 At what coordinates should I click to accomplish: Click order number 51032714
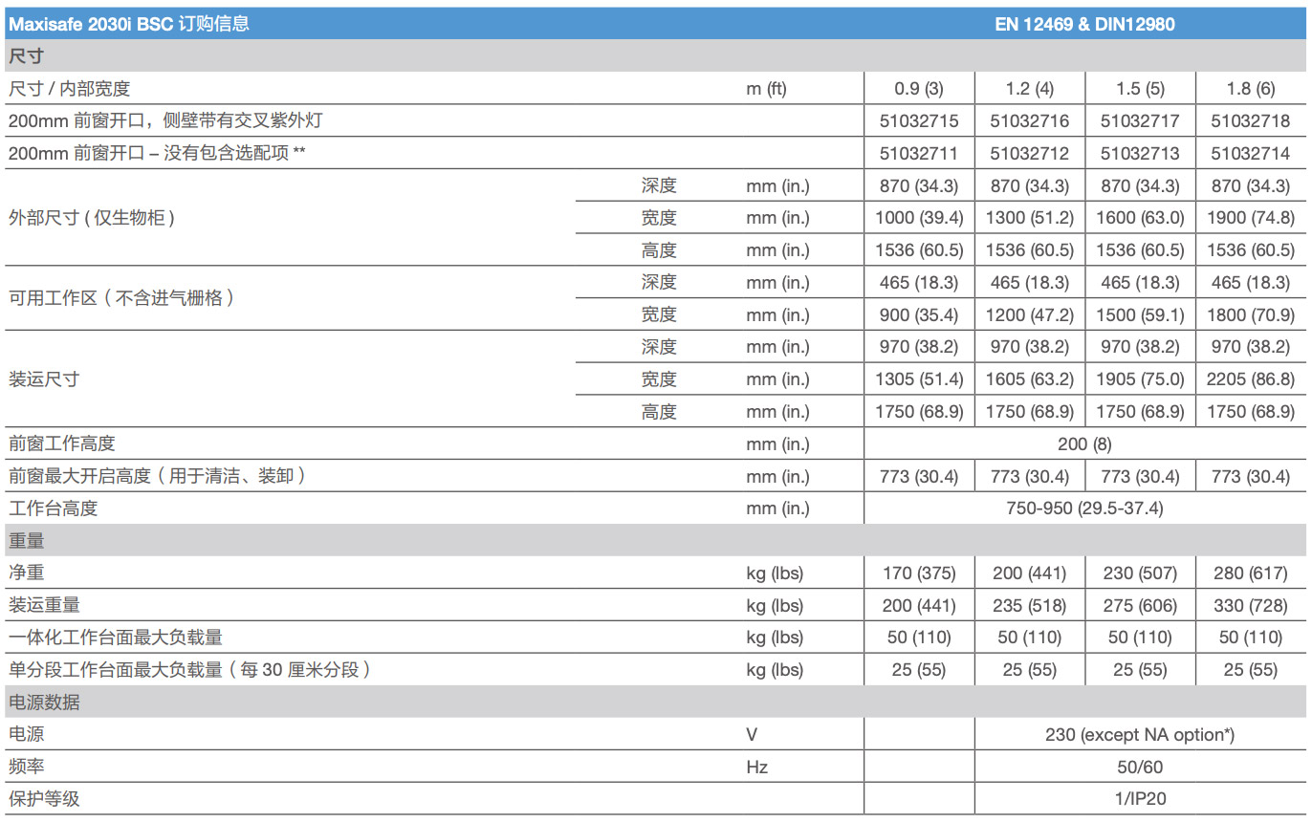coord(1251,154)
